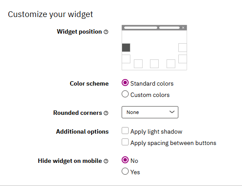The width and height of the screenshot is (242, 186).
Task: Enable Apply spacing between buttons checkbox
Action: pos(125,142)
